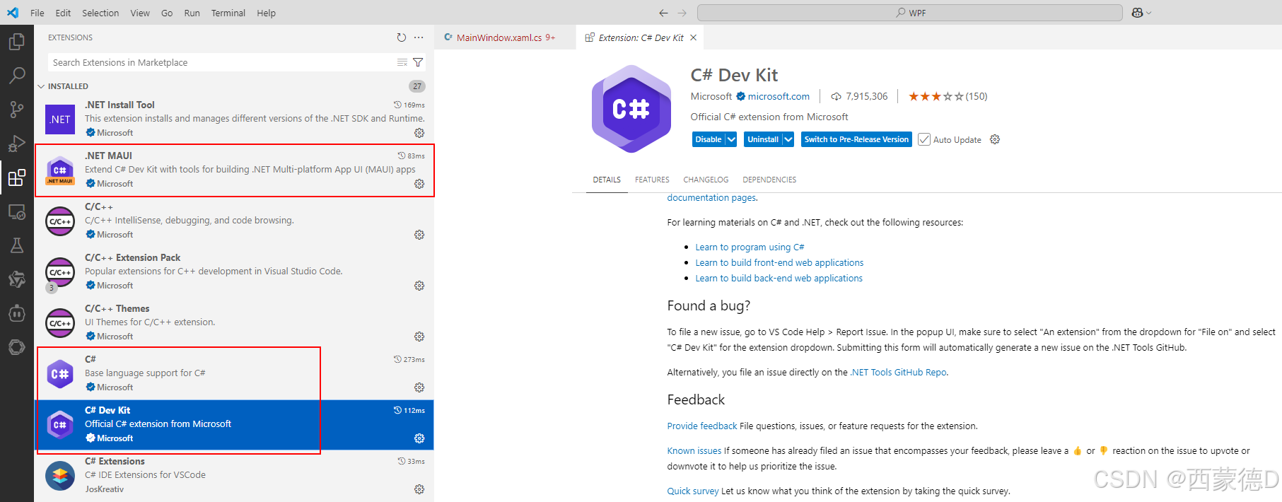Screen dimensions: 1282x502
Task: Open the Explorer view in activity bar
Action: (16, 42)
